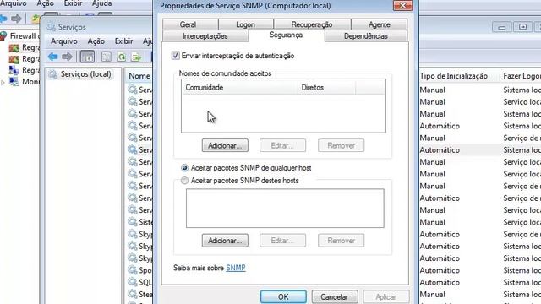
Task: Click Adicionar under accepted community names
Action: tap(225, 145)
